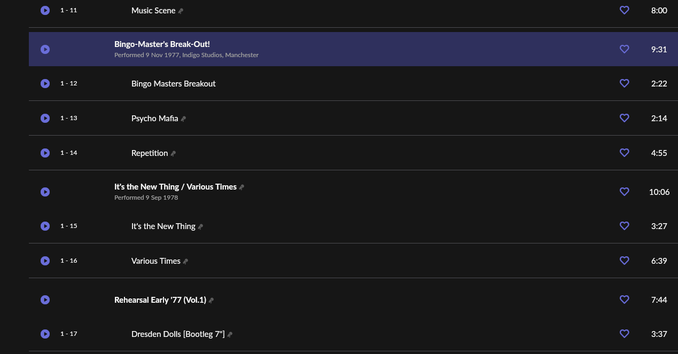The image size is (678, 354).
Task: Like the Repetition track
Action: [x=624, y=153]
